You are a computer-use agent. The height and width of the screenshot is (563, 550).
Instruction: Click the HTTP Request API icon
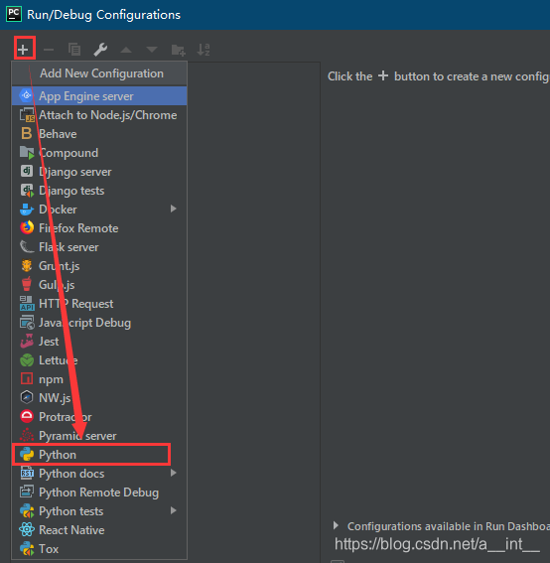[27, 304]
